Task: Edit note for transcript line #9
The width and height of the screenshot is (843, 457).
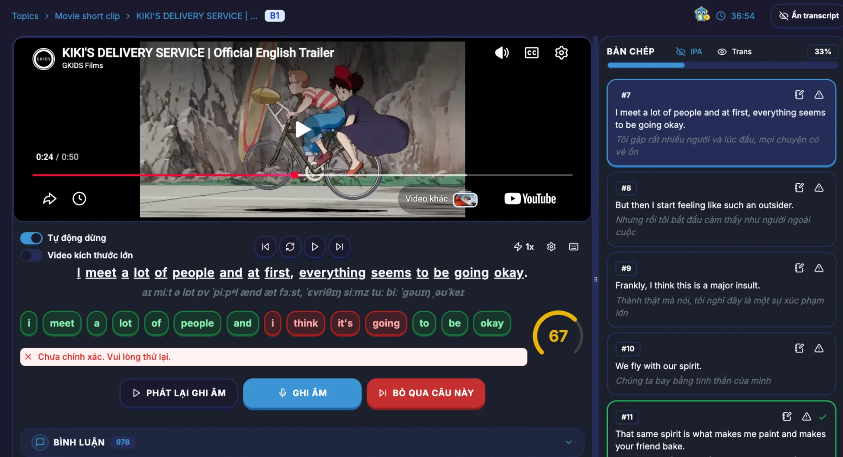Action: click(799, 268)
